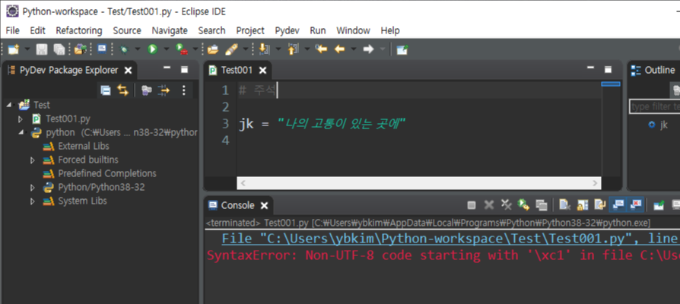Open Debug configurations dropdown arrow
Image resolution: width=680 pixels, height=304 pixels.
[x=138, y=49]
